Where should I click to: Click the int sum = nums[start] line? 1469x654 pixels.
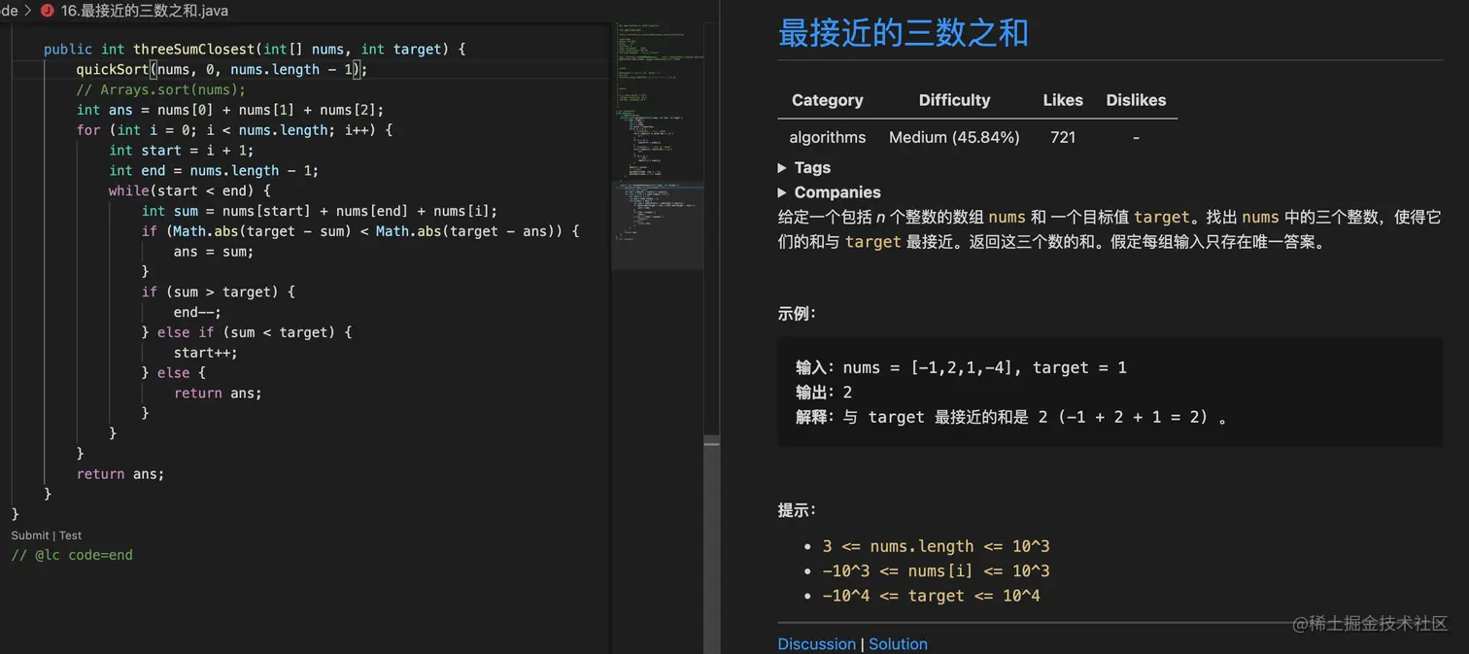point(320,211)
